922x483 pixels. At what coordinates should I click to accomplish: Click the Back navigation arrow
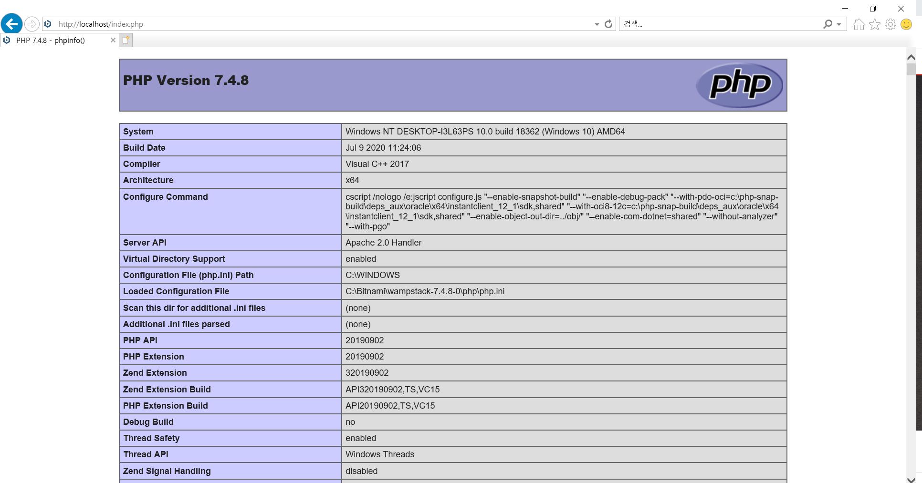pyautogui.click(x=11, y=23)
